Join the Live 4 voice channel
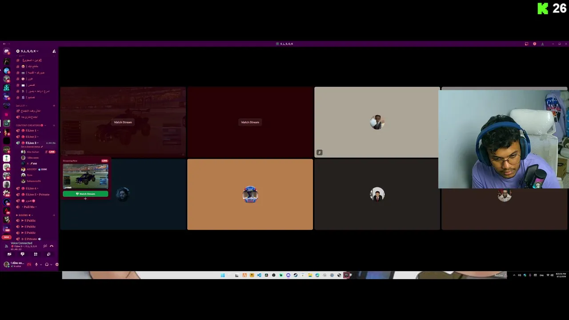 [x=35, y=188]
